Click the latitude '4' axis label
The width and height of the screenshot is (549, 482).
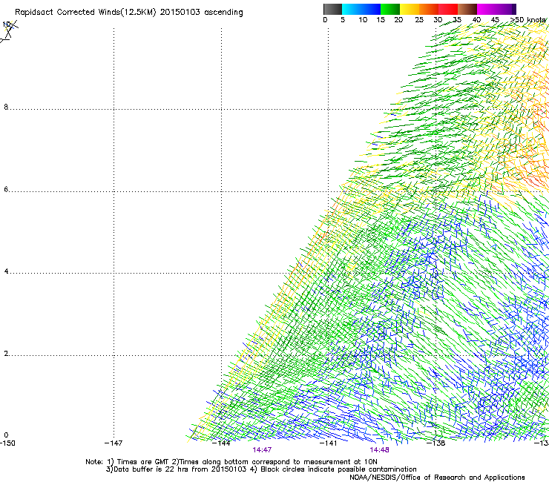pyautogui.click(x=6, y=271)
